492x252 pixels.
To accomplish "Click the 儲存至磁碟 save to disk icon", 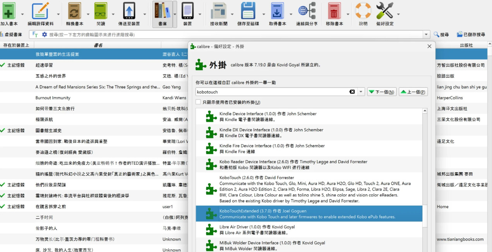I will pyautogui.click(x=248, y=11).
